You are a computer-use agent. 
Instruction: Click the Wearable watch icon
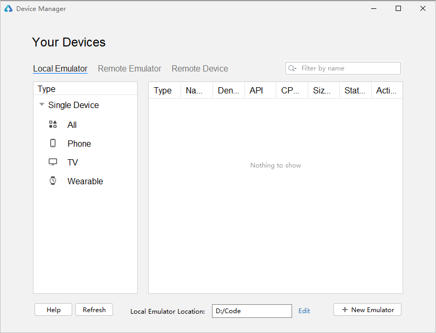tap(53, 181)
